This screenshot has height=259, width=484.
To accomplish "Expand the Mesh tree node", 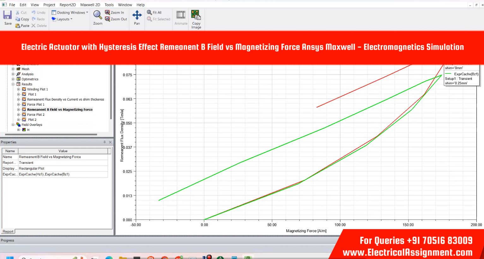I will point(13,69).
